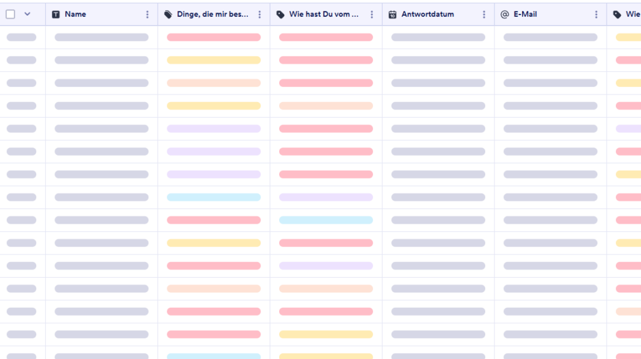Click tag icon of 'Dinge, die mir bes…' column
641x359 pixels.
[168, 14]
